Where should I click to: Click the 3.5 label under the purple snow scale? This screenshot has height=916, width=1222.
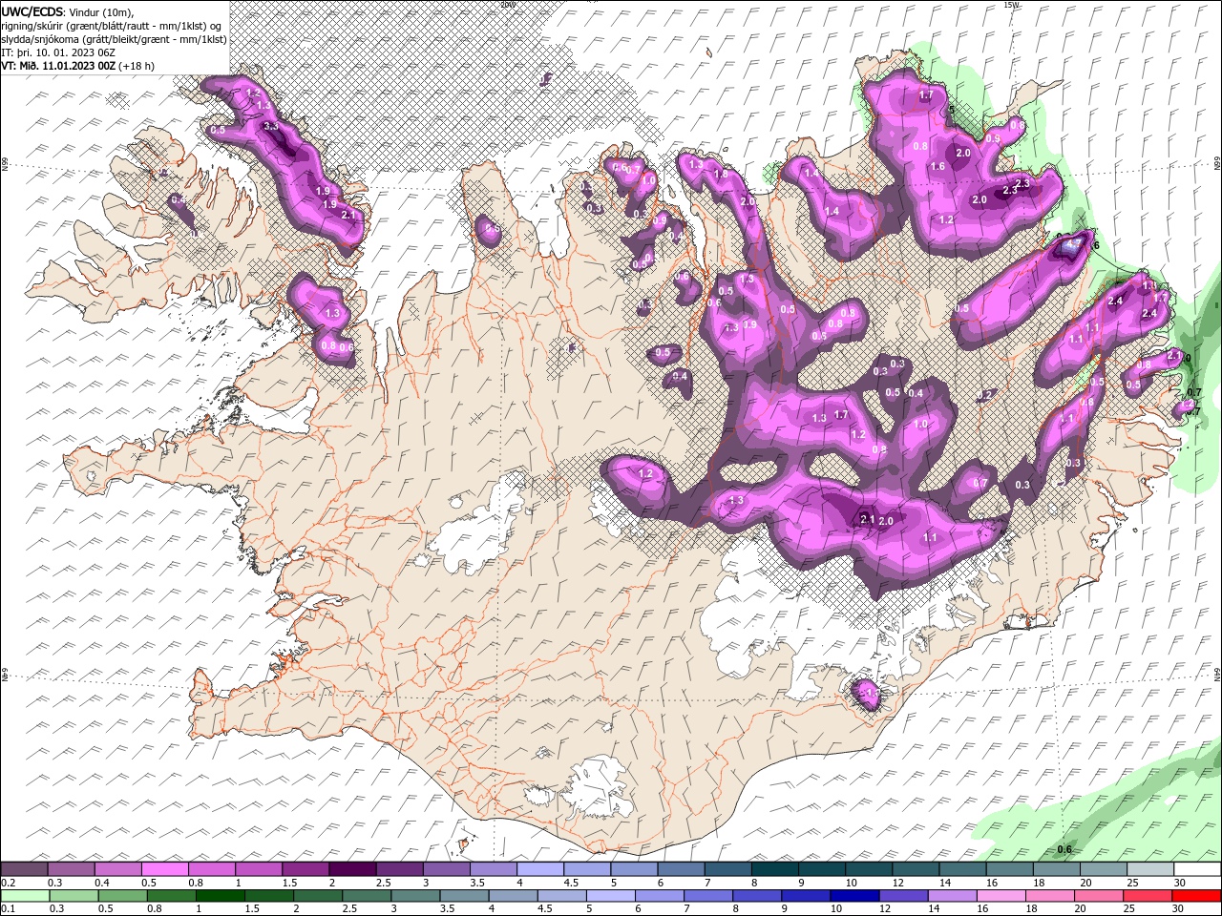pos(477,883)
